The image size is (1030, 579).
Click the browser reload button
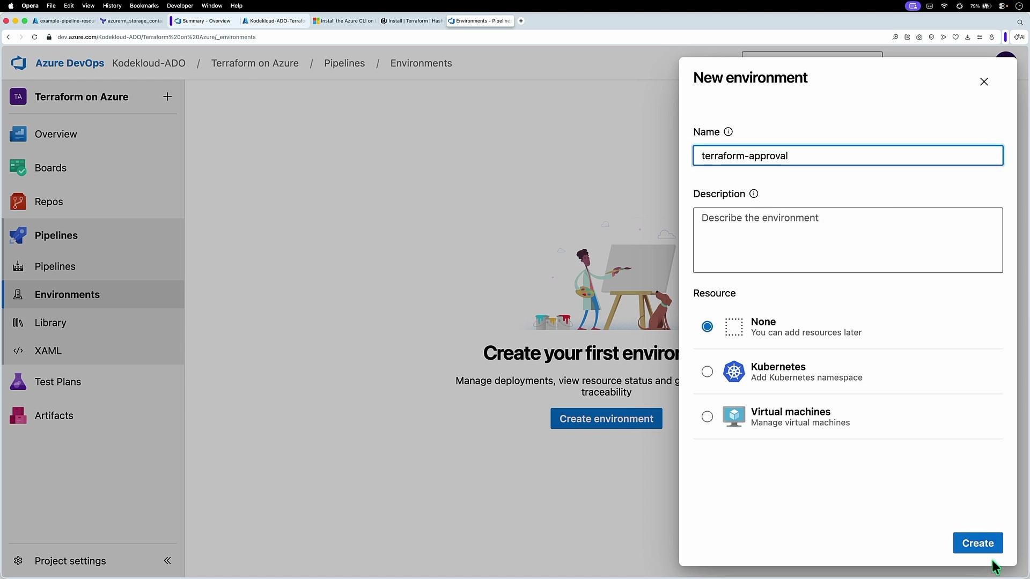pyautogui.click(x=34, y=37)
